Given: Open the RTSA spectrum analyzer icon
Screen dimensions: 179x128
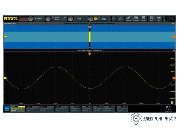Looking at the screenshot, I should [x=121, y=19].
